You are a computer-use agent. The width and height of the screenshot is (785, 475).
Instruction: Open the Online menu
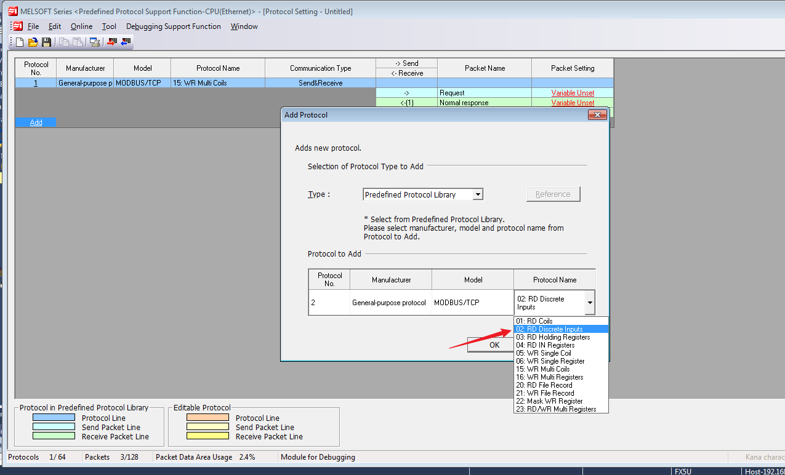click(81, 26)
